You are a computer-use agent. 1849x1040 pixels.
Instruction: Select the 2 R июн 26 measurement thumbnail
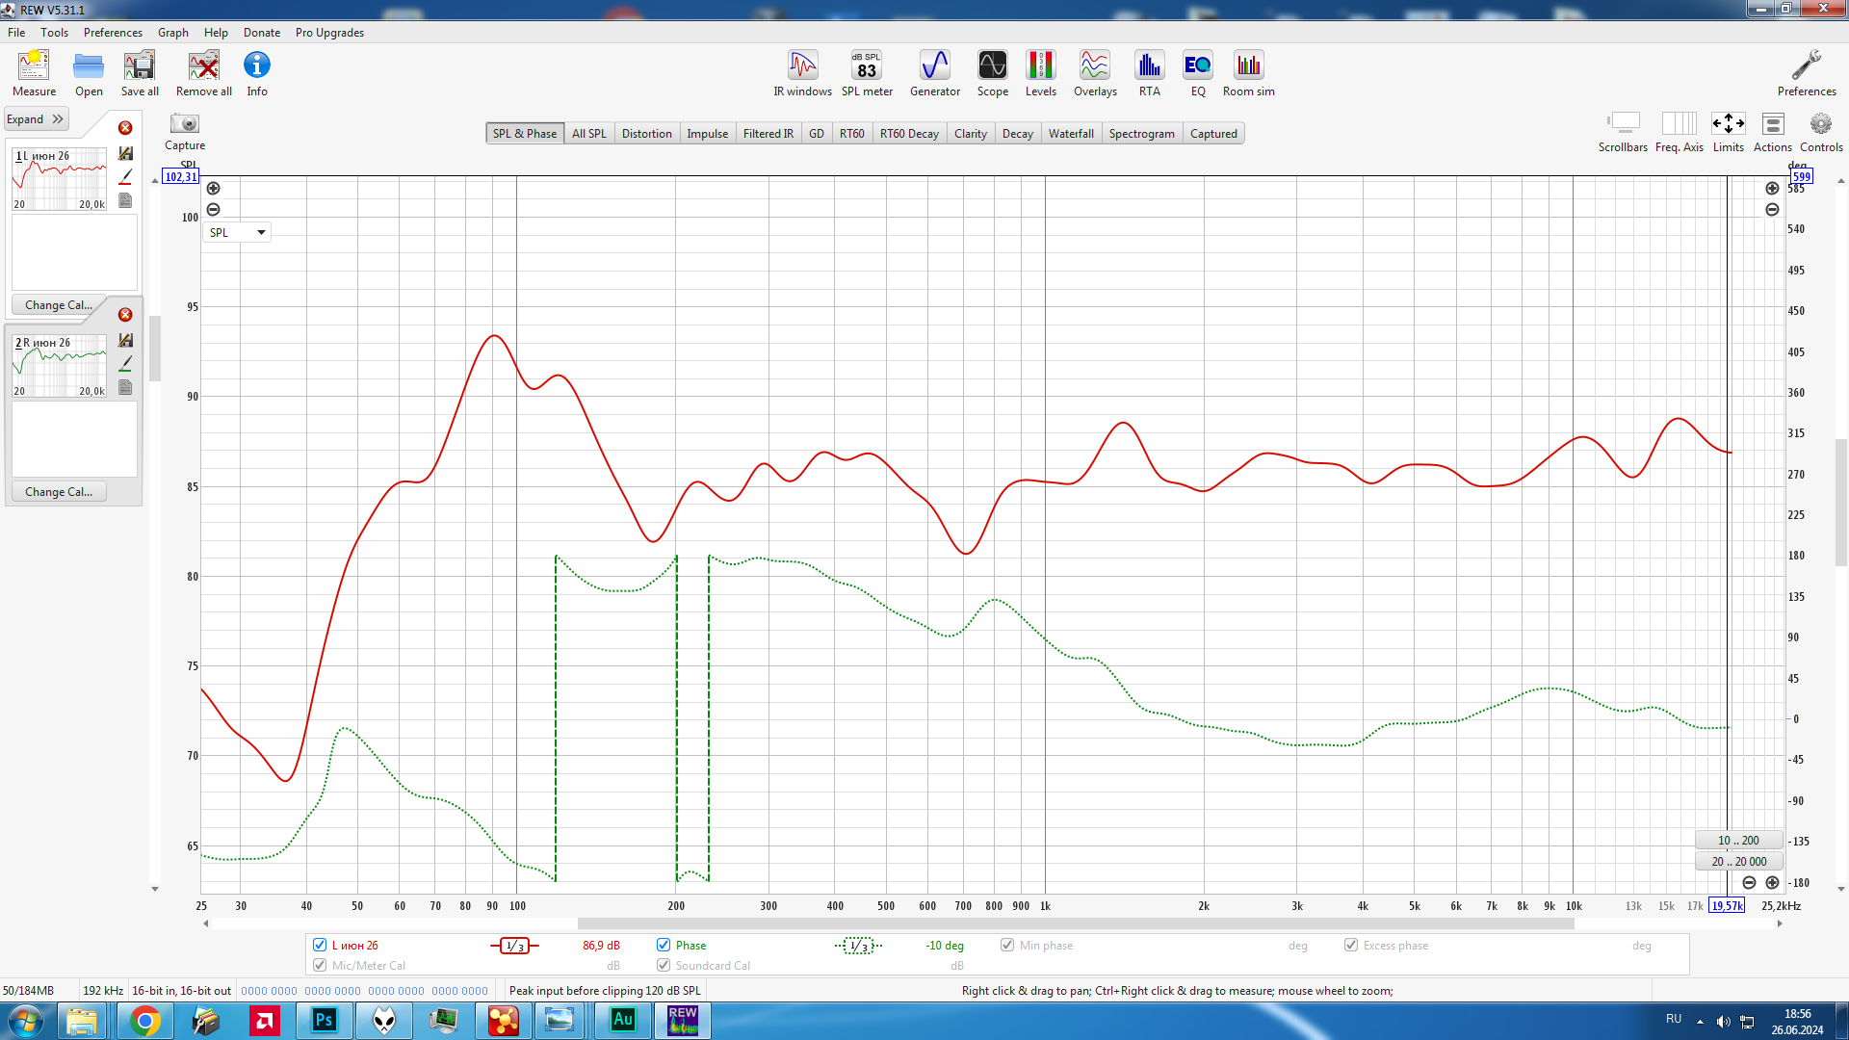(60, 366)
